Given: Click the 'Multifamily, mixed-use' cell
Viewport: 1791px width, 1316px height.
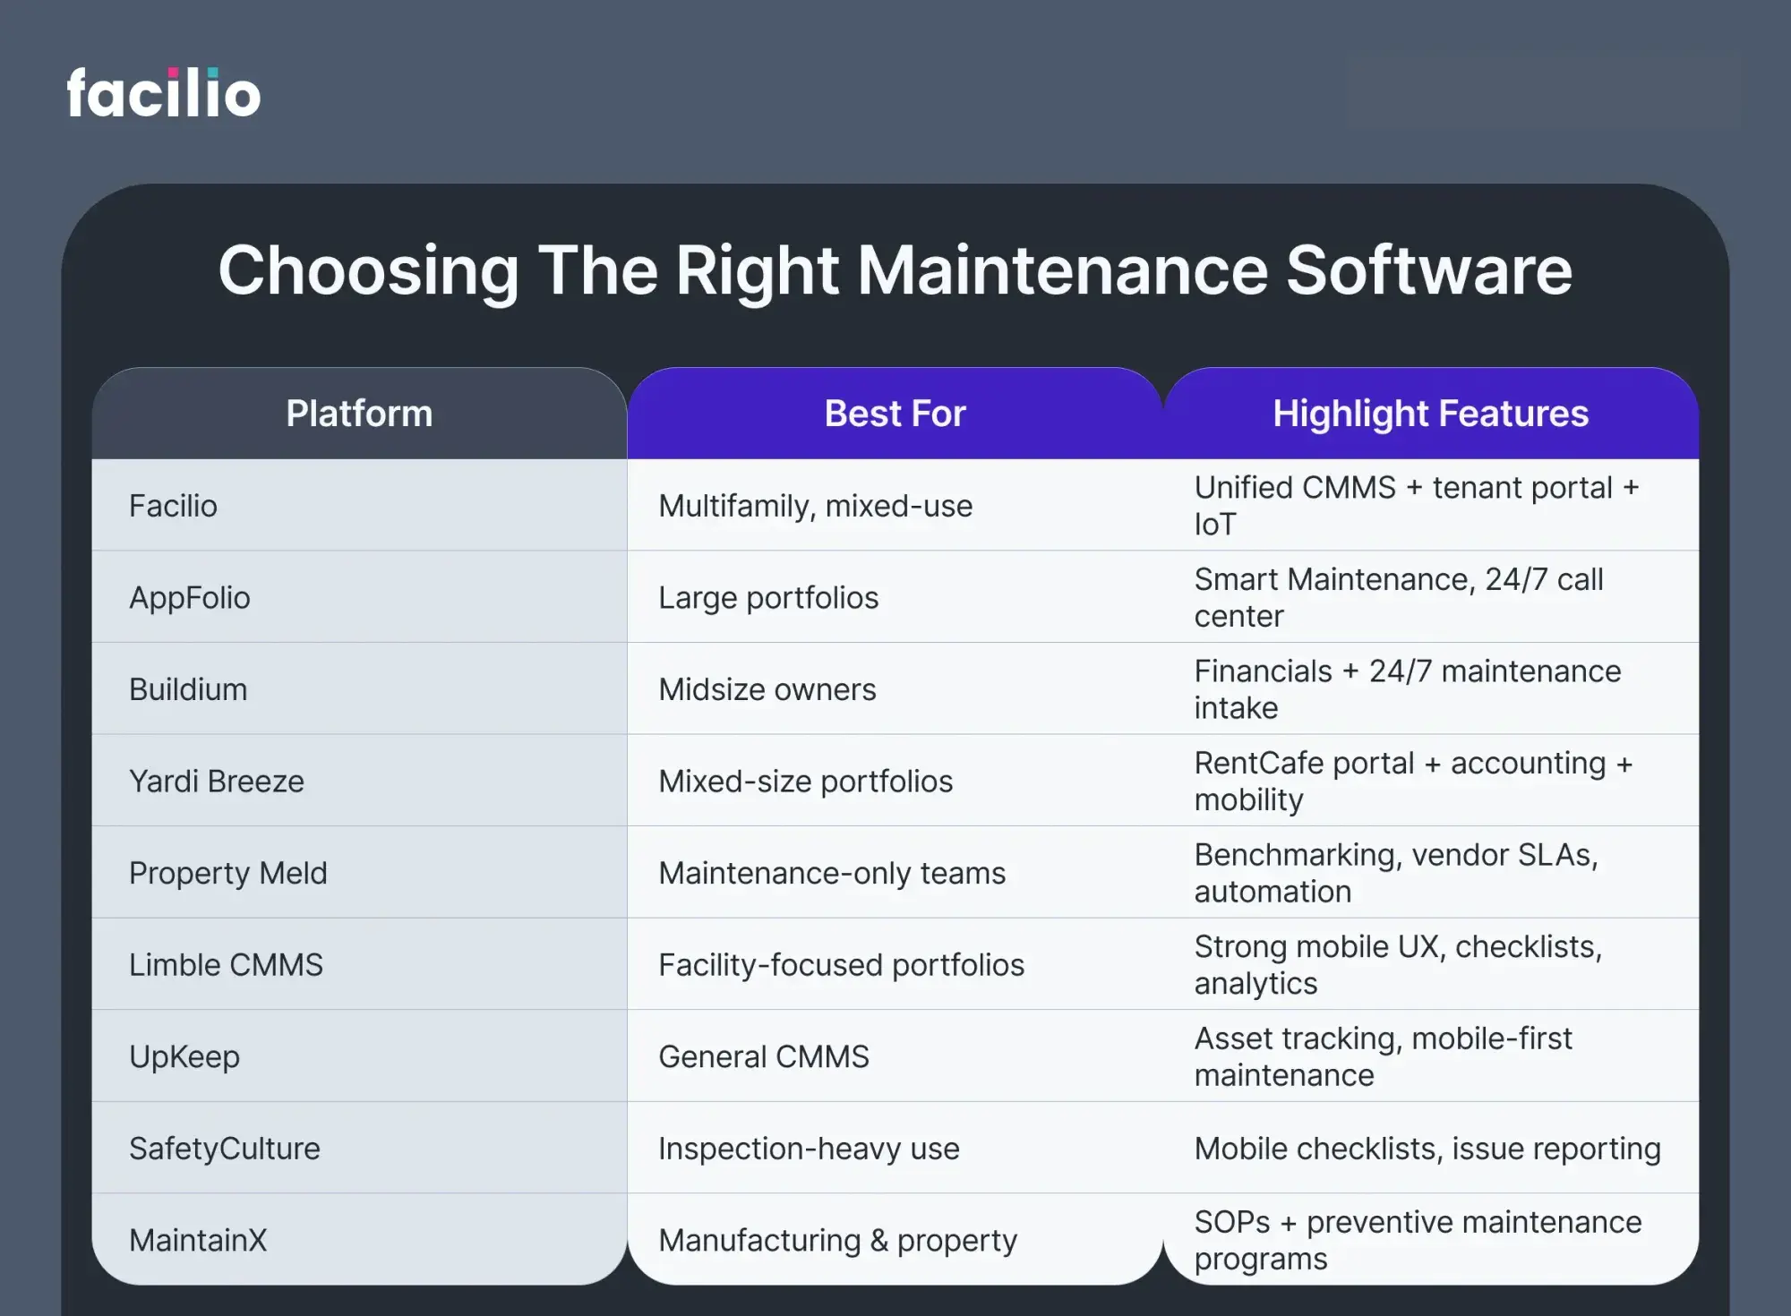Looking at the screenshot, I should (815, 505).
